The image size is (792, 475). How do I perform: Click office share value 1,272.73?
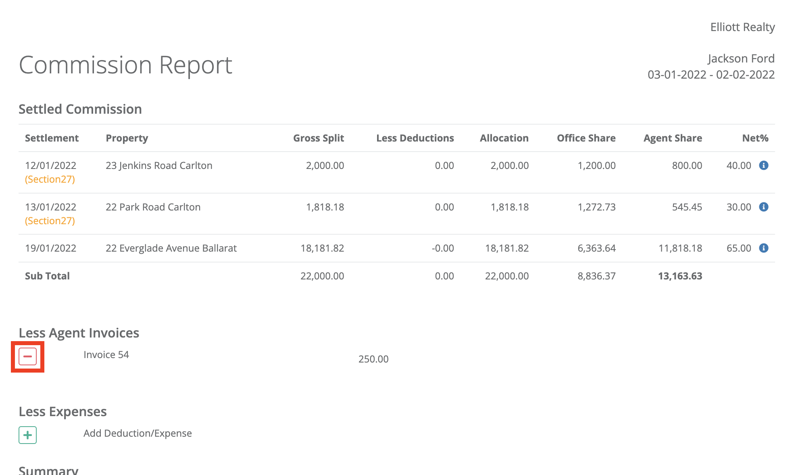[596, 207]
